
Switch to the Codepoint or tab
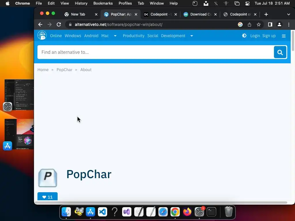[x=240, y=14]
